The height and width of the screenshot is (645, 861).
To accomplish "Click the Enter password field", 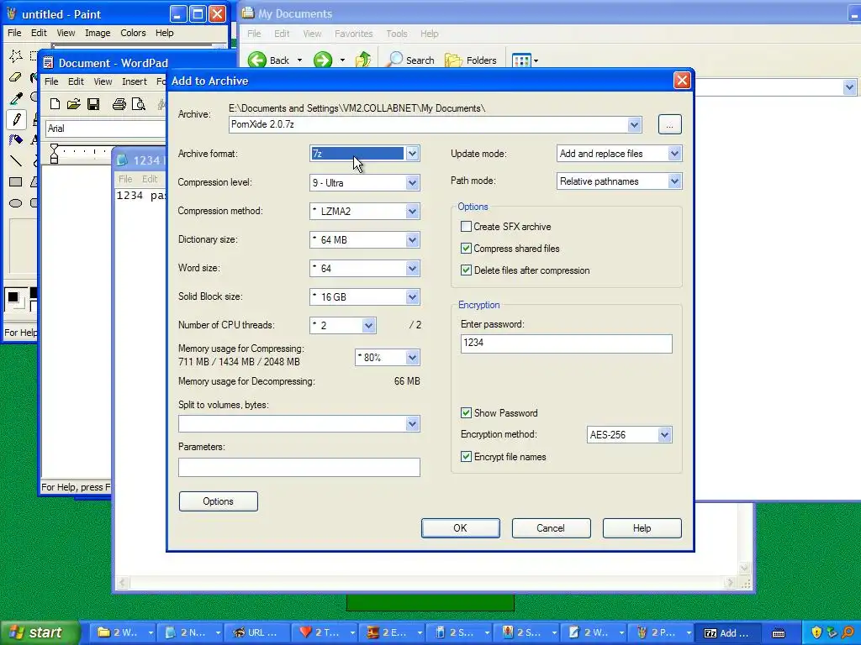I will [566, 343].
